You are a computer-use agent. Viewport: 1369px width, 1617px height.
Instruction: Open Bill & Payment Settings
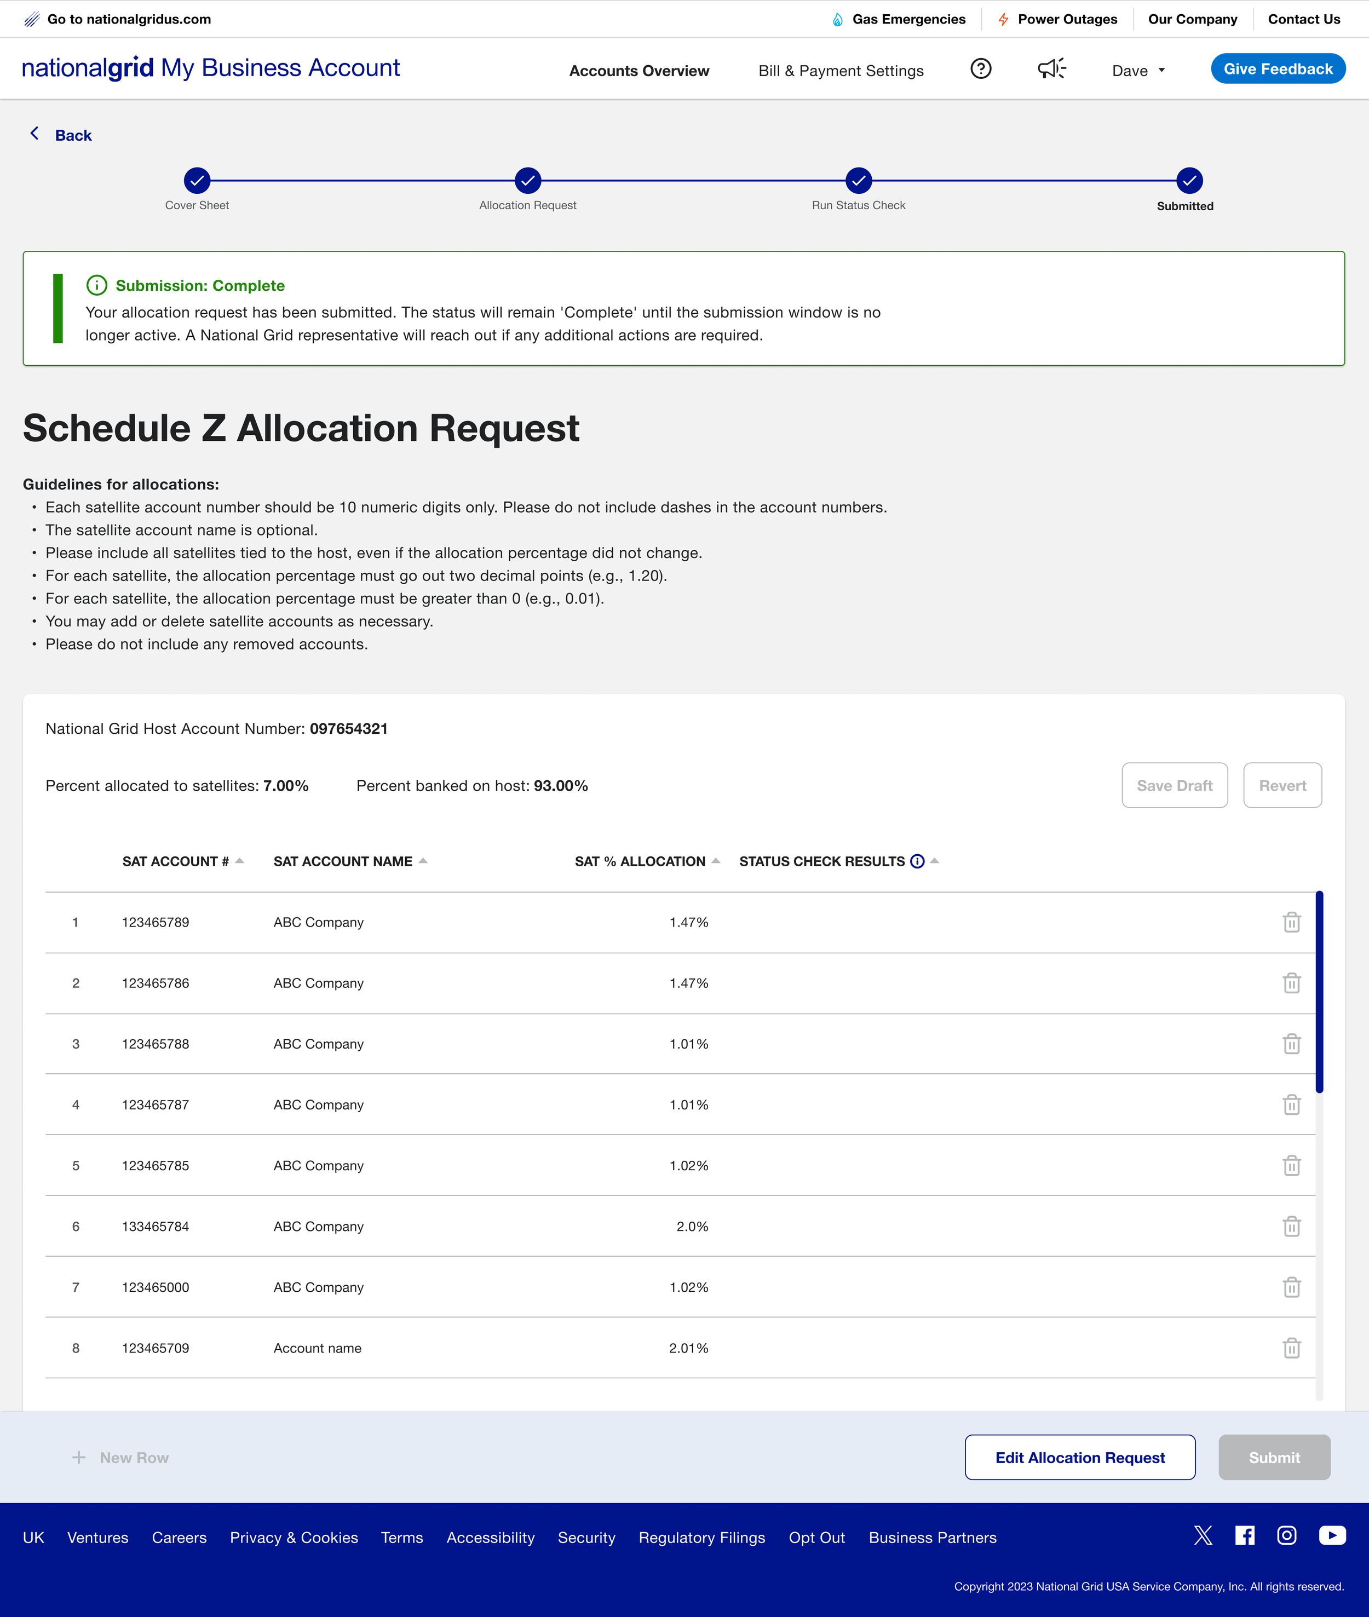(841, 71)
